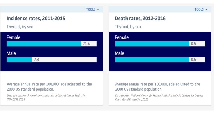Screen dimensions: 214x120
Task: Click the NCHS data sources note
Action: click(x=159, y=97)
